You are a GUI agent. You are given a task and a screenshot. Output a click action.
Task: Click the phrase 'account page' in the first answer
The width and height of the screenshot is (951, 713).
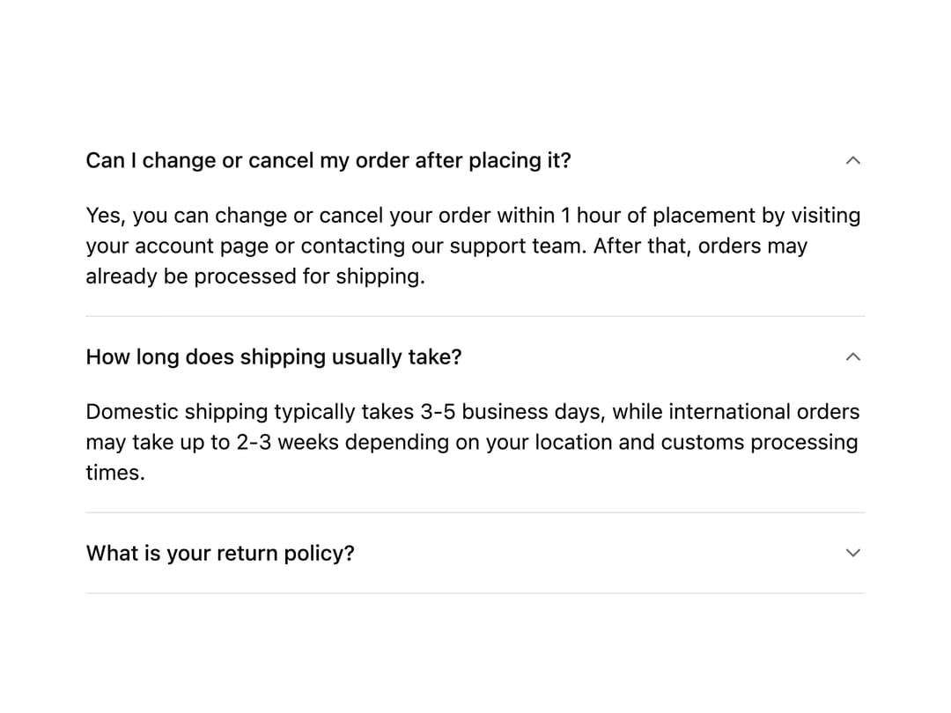point(202,246)
